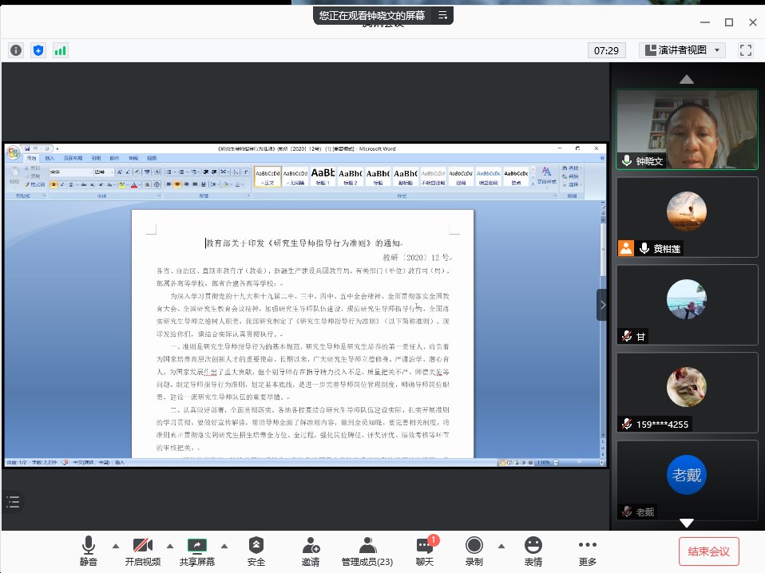
Task: Open video options arrow beside 开启视频
Action: tap(170, 546)
